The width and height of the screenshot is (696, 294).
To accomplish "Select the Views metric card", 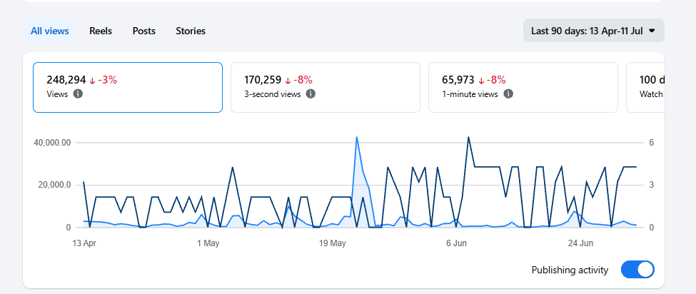I will click(x=127, y=87).
